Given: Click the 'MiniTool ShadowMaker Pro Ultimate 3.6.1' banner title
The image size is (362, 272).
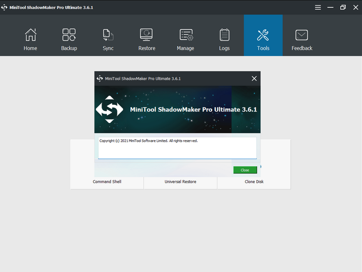Looking at the screenshot, I should (194, 109).
